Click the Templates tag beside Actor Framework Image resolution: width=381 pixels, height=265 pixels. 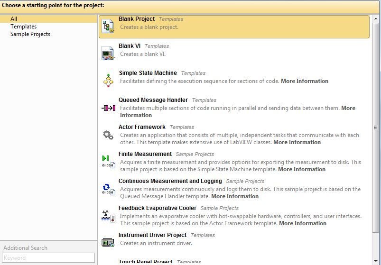tap(182, 127)
